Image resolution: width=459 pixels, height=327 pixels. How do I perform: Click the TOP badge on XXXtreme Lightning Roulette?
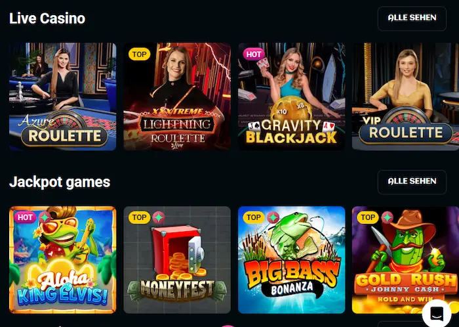[x=139, y=54]
